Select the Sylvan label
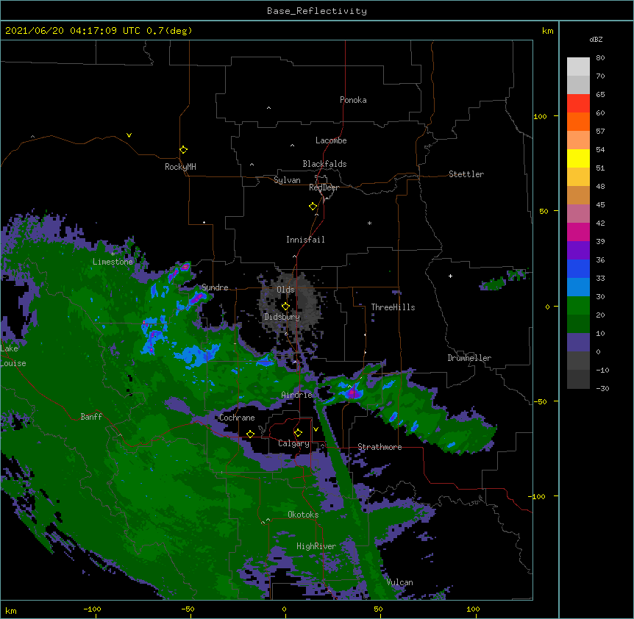Image resolution: width=634 pixels, height=619 pixels. pos(287,180)
